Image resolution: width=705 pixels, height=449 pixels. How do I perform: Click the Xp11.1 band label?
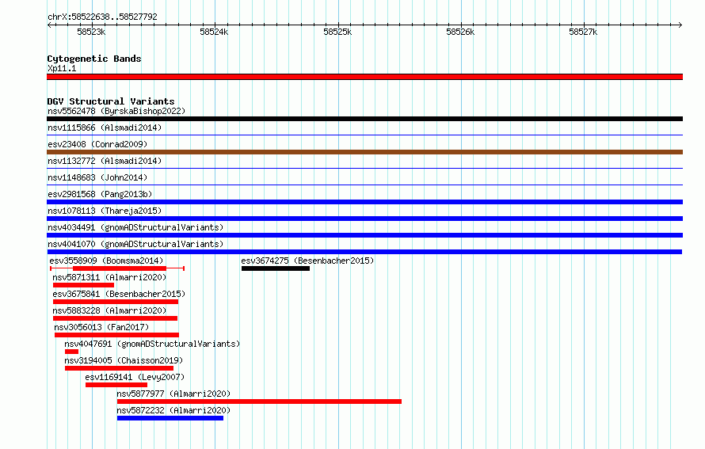click(62, 68)
